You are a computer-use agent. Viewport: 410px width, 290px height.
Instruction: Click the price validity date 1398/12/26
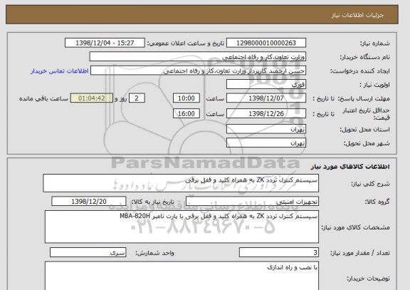pyautogui.click(x=266, y=113)
